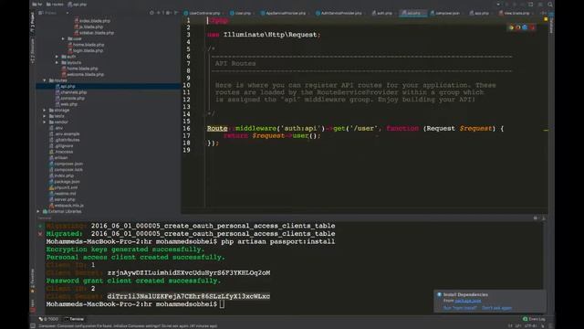584x329 pixels.
Task: Switch to the UserController.php editor tab
Action: 203,13
